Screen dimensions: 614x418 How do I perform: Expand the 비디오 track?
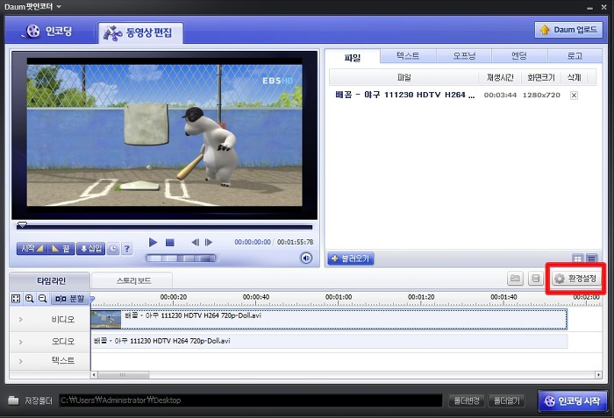tap(21, 320)
